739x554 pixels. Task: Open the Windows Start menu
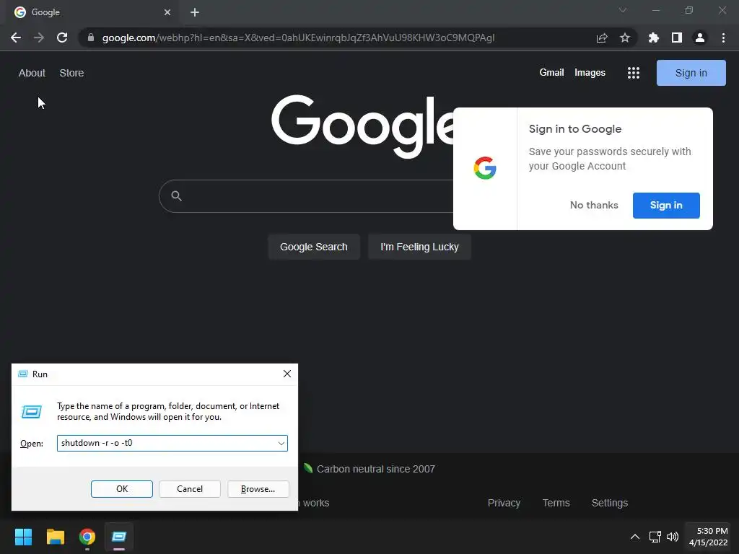(23, 537)
